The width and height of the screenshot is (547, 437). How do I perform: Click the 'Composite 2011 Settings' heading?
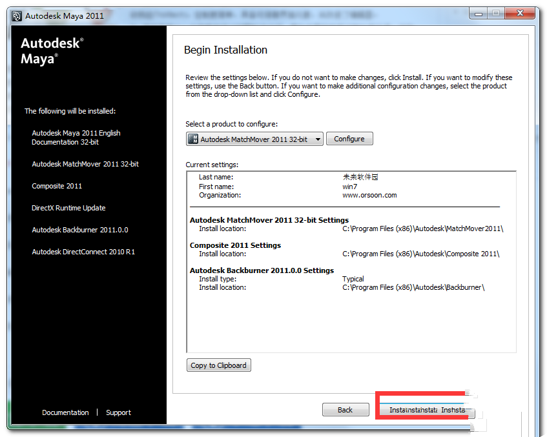click(x=236, y=245)
